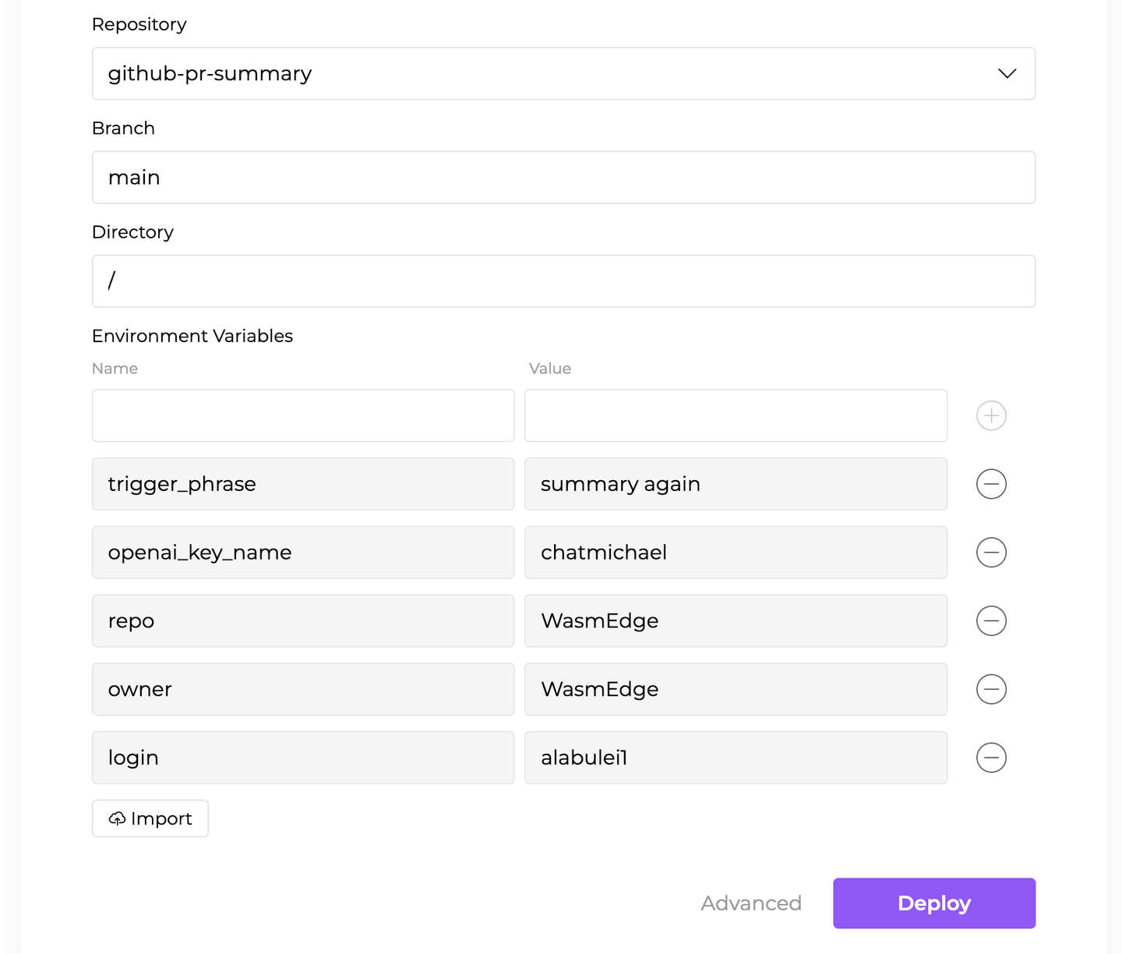Image resolution: width=1122 pixels, height=954 pixels.
Task: Click the empty variable Value field
Action: (x=736, y=415)
